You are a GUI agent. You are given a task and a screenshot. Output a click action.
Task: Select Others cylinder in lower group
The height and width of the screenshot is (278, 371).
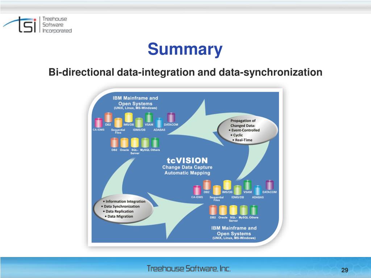click(x=254, y=210)
